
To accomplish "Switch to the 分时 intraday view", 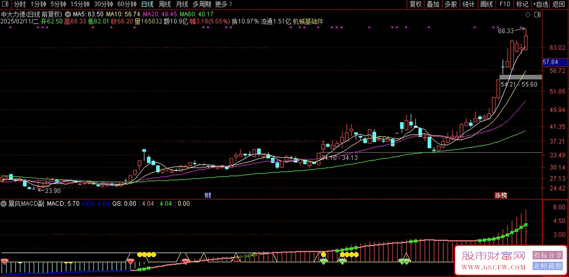I will tap(20, 5).
